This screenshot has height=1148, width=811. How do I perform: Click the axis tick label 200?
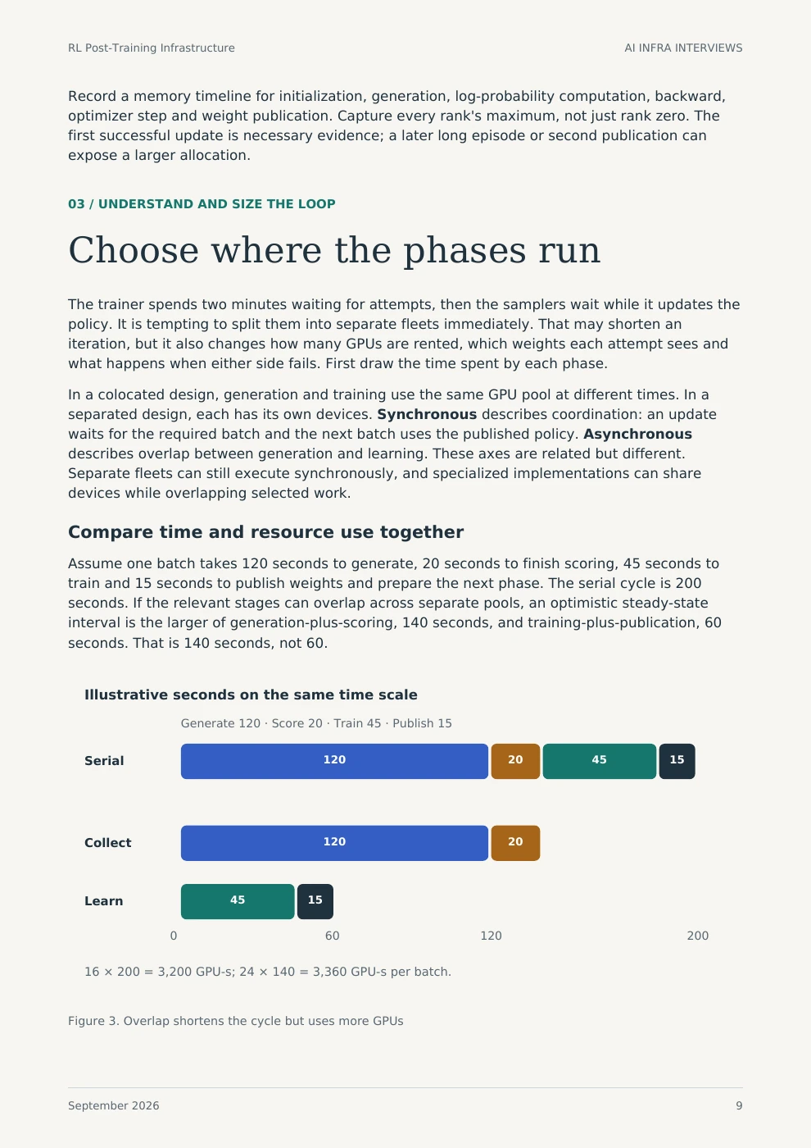(698, 936)
